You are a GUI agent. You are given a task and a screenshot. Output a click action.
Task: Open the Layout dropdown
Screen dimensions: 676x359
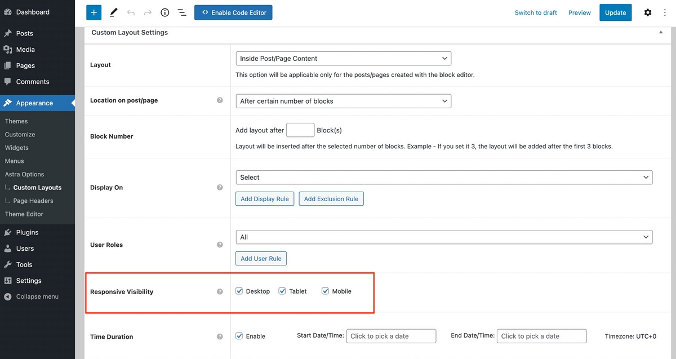343,58
